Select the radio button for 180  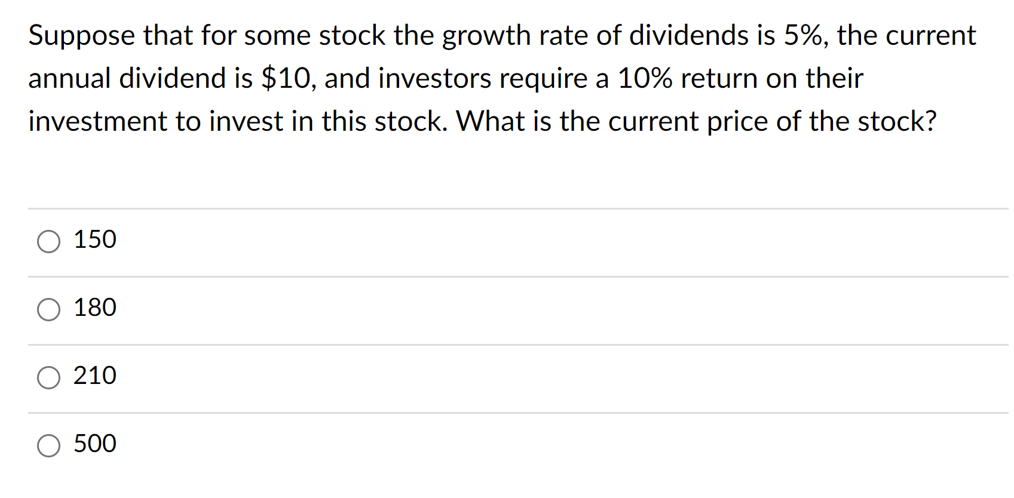(x=50, y=310)
